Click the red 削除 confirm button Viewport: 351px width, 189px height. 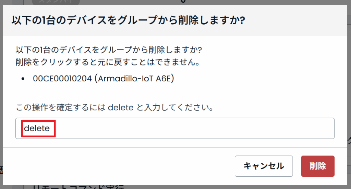317,166
